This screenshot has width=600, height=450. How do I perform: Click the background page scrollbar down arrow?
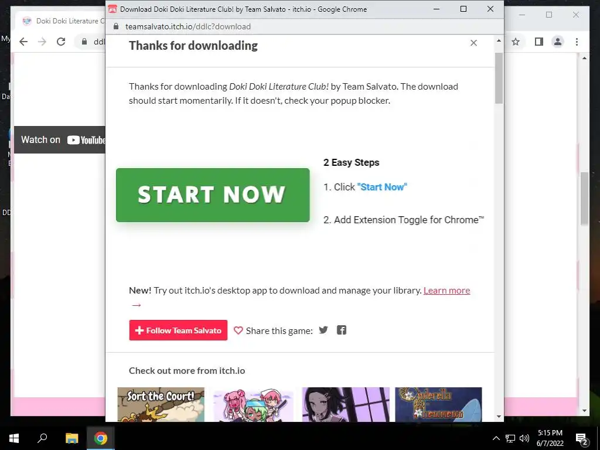(584, 411)
